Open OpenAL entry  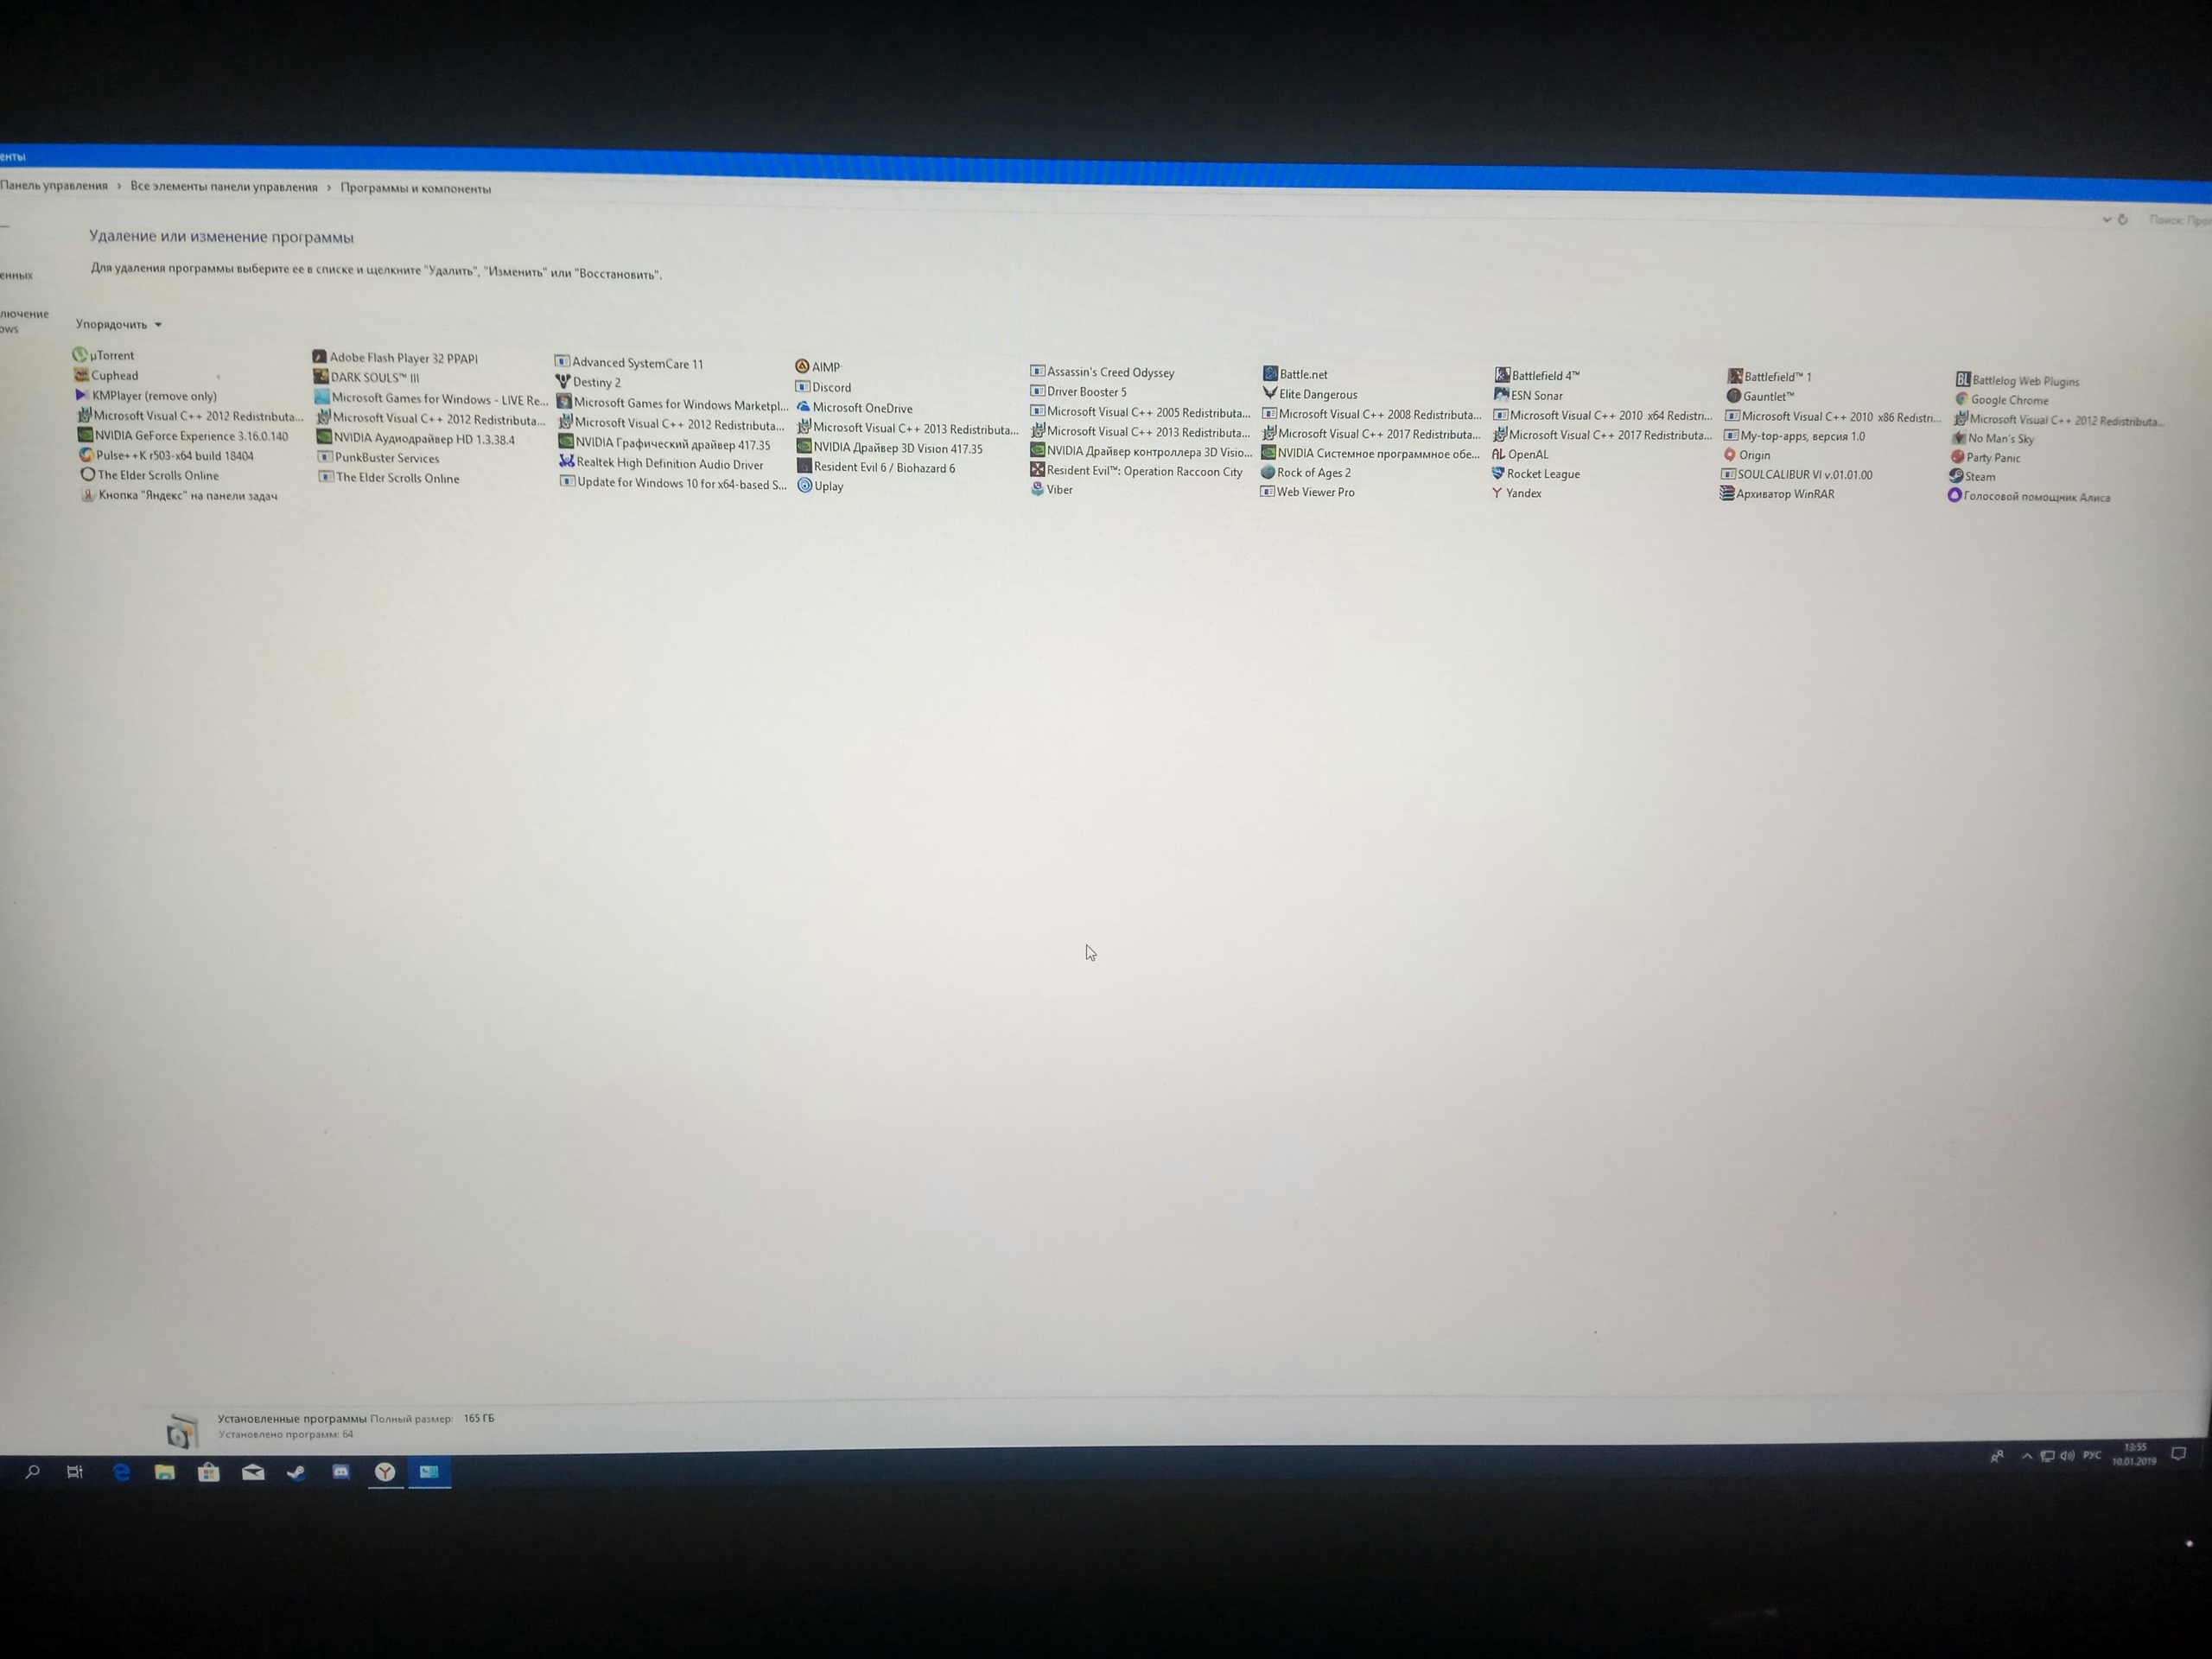(1529, 449)
